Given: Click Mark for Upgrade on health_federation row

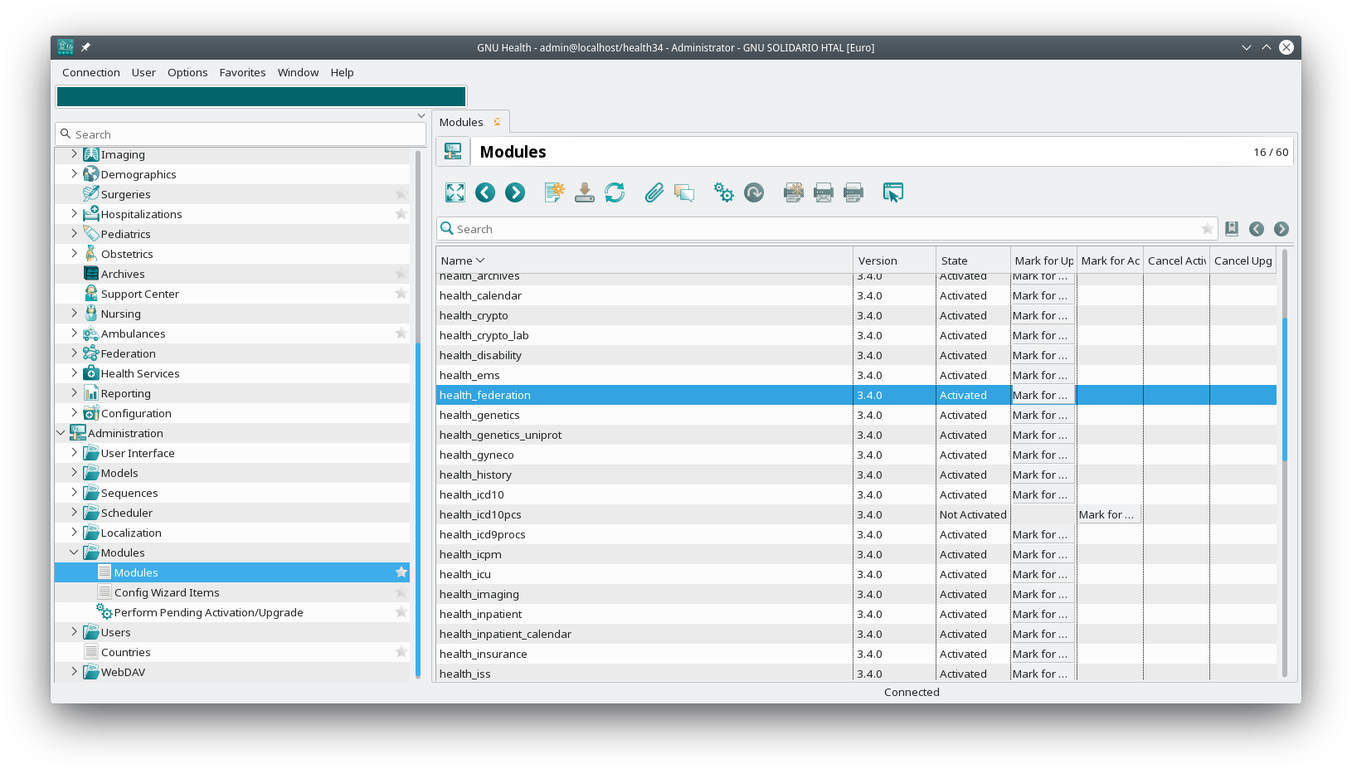Looking at the screenshot, I should coord(1043,395).
